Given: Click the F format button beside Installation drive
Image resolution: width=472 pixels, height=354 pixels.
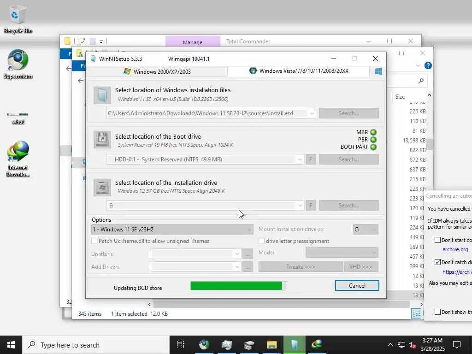Looking at the screenshot, I should click(x=311, y=206).
